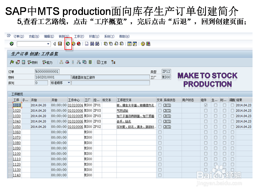Open the 功能(N) menu
The image size is (256, 192).
point(34,36)
